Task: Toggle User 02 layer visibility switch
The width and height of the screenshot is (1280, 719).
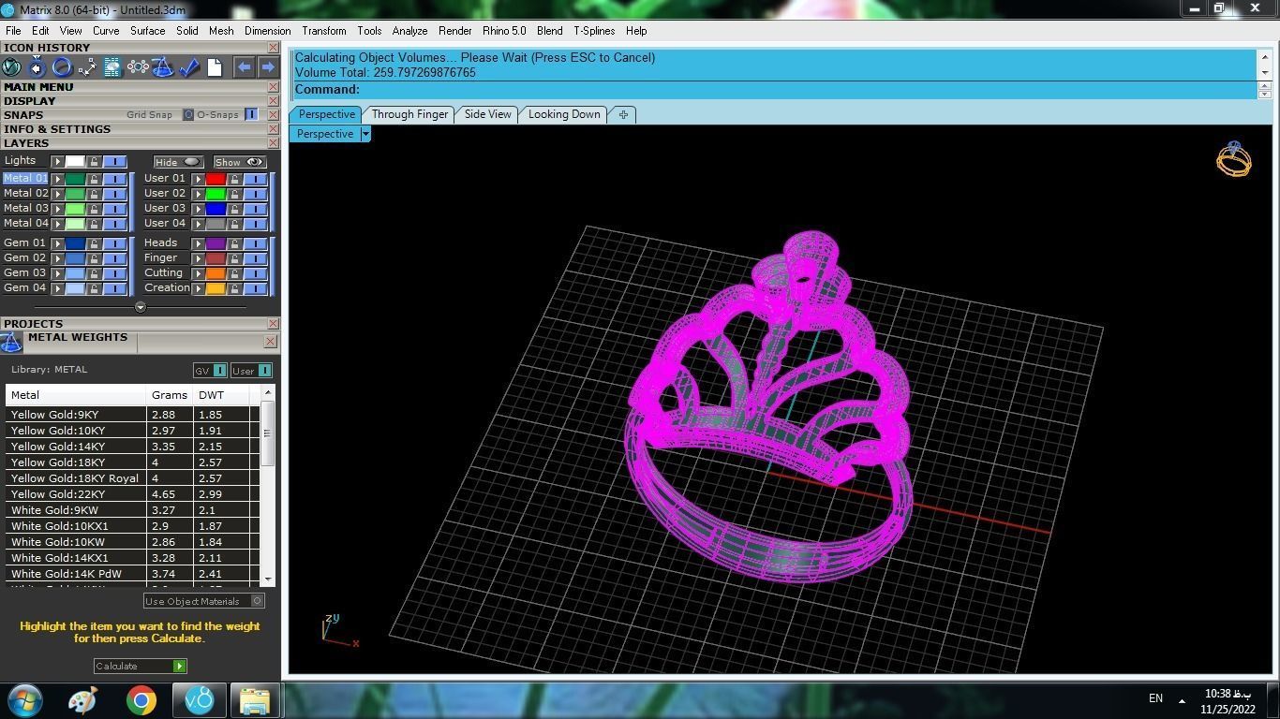Action: 255,194
